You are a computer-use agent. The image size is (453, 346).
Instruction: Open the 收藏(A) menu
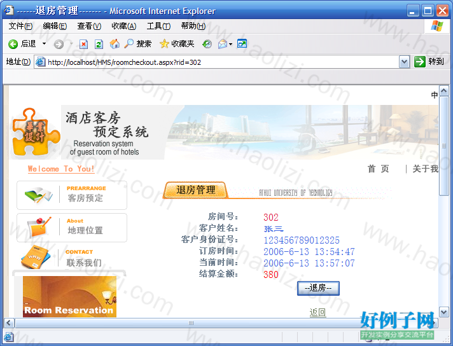[x=124, y=26]
